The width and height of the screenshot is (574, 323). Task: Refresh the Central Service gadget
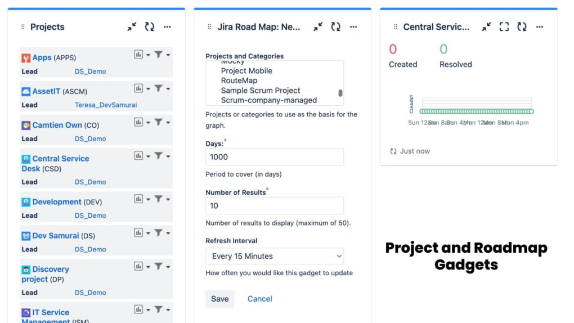[522, 27]
